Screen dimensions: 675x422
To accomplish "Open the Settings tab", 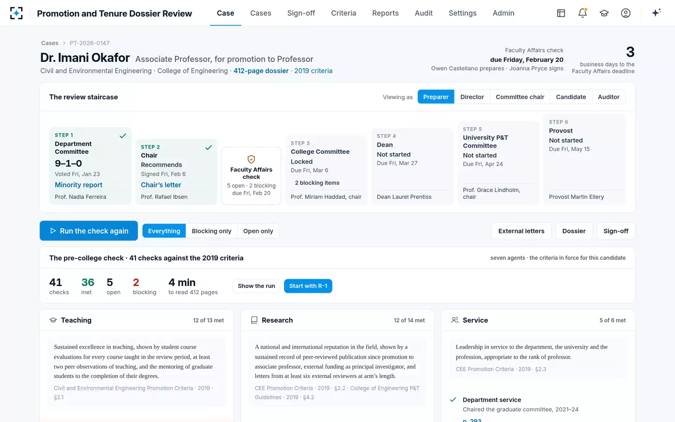I will tap(463, 13).
